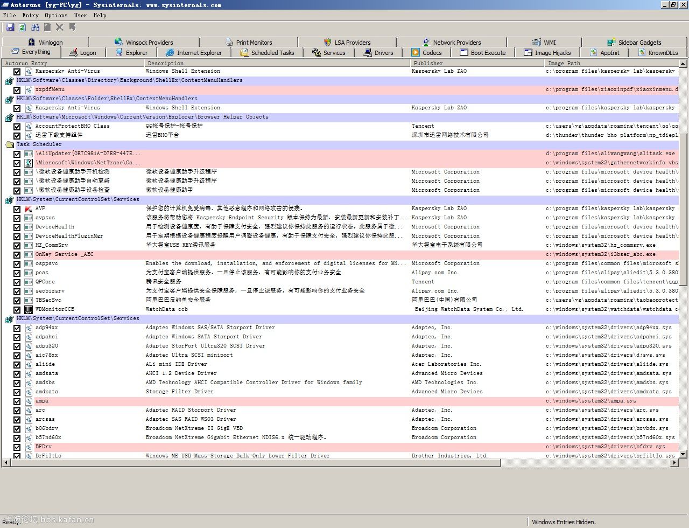Open the Help menu
The width and height of the screenshot is (689, 528).
click(100, 15)
